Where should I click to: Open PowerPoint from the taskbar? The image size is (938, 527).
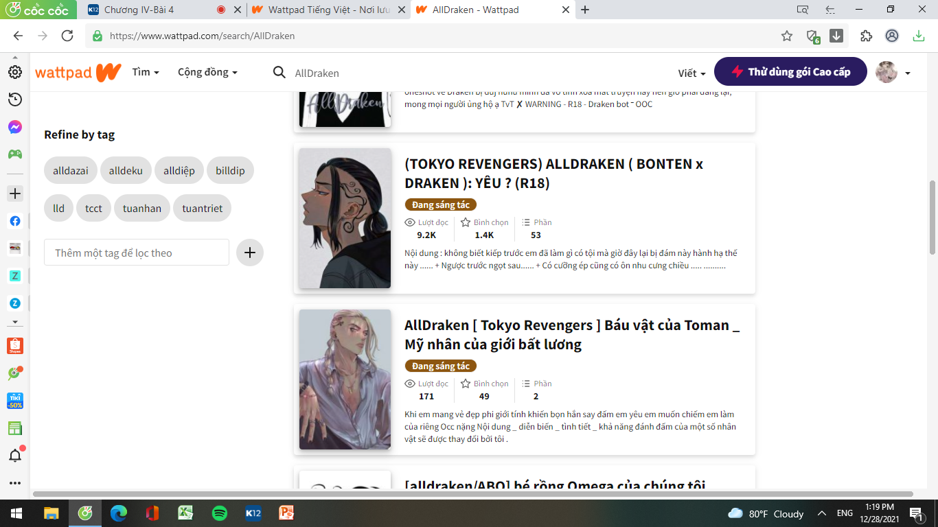tap(287, 513)
